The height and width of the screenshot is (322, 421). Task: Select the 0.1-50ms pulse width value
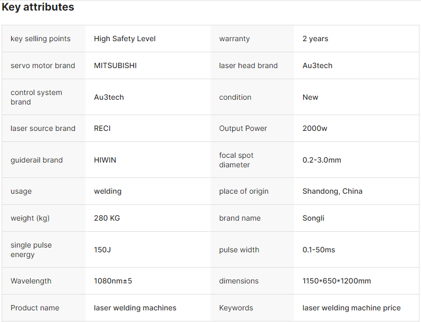click(319, 250)
